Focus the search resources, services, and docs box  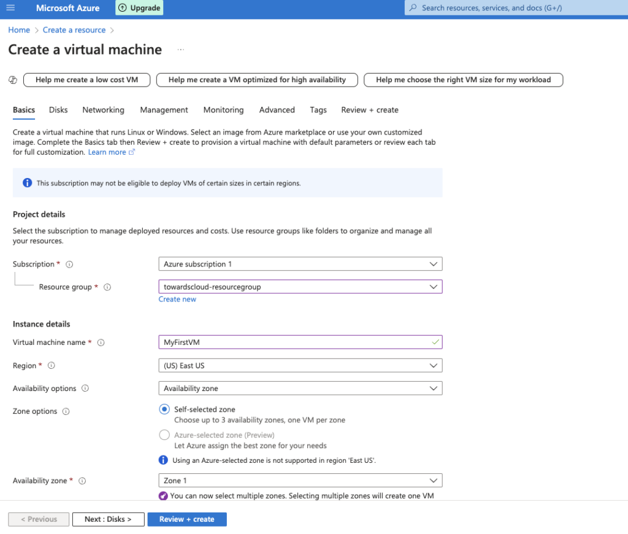click(x=516, y=7)
